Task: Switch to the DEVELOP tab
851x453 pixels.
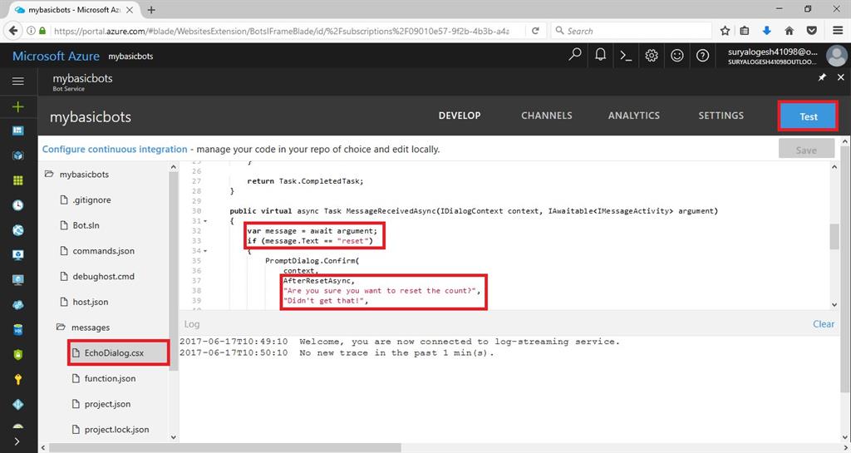Action: [x=460, y=116]
